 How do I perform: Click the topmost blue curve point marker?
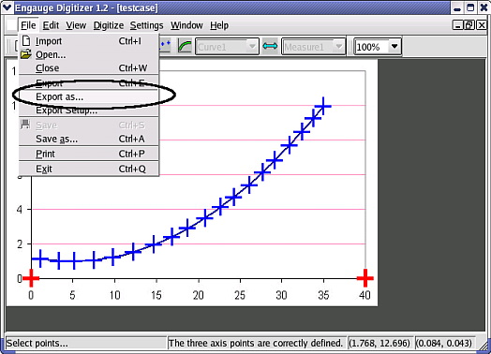coord(323,106)
